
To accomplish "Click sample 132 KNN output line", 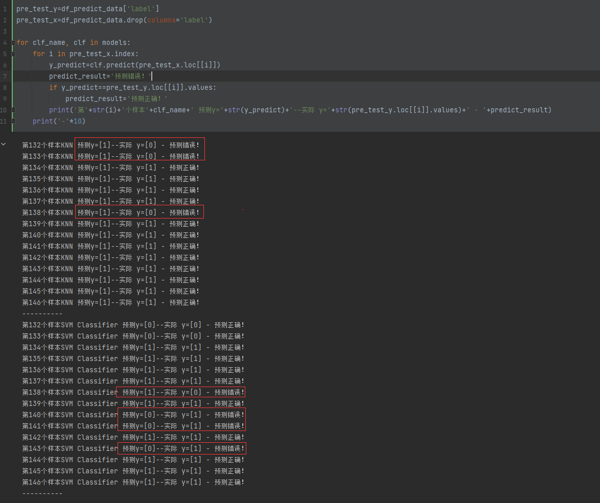I will click(110, 145).
